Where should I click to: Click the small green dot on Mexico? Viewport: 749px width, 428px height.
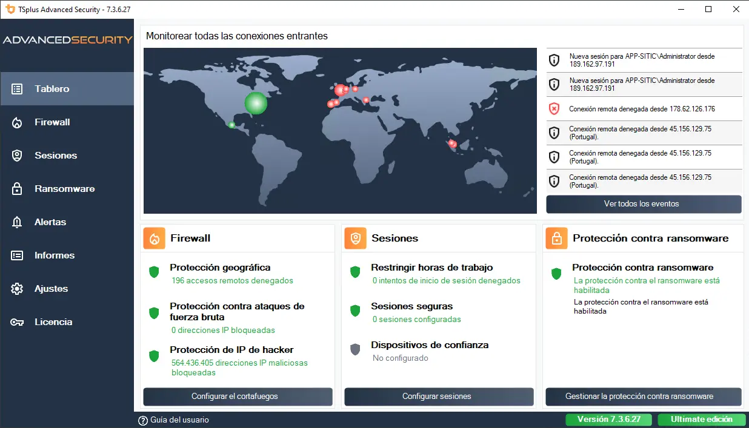pyautogui.click(x=231, y=125)
